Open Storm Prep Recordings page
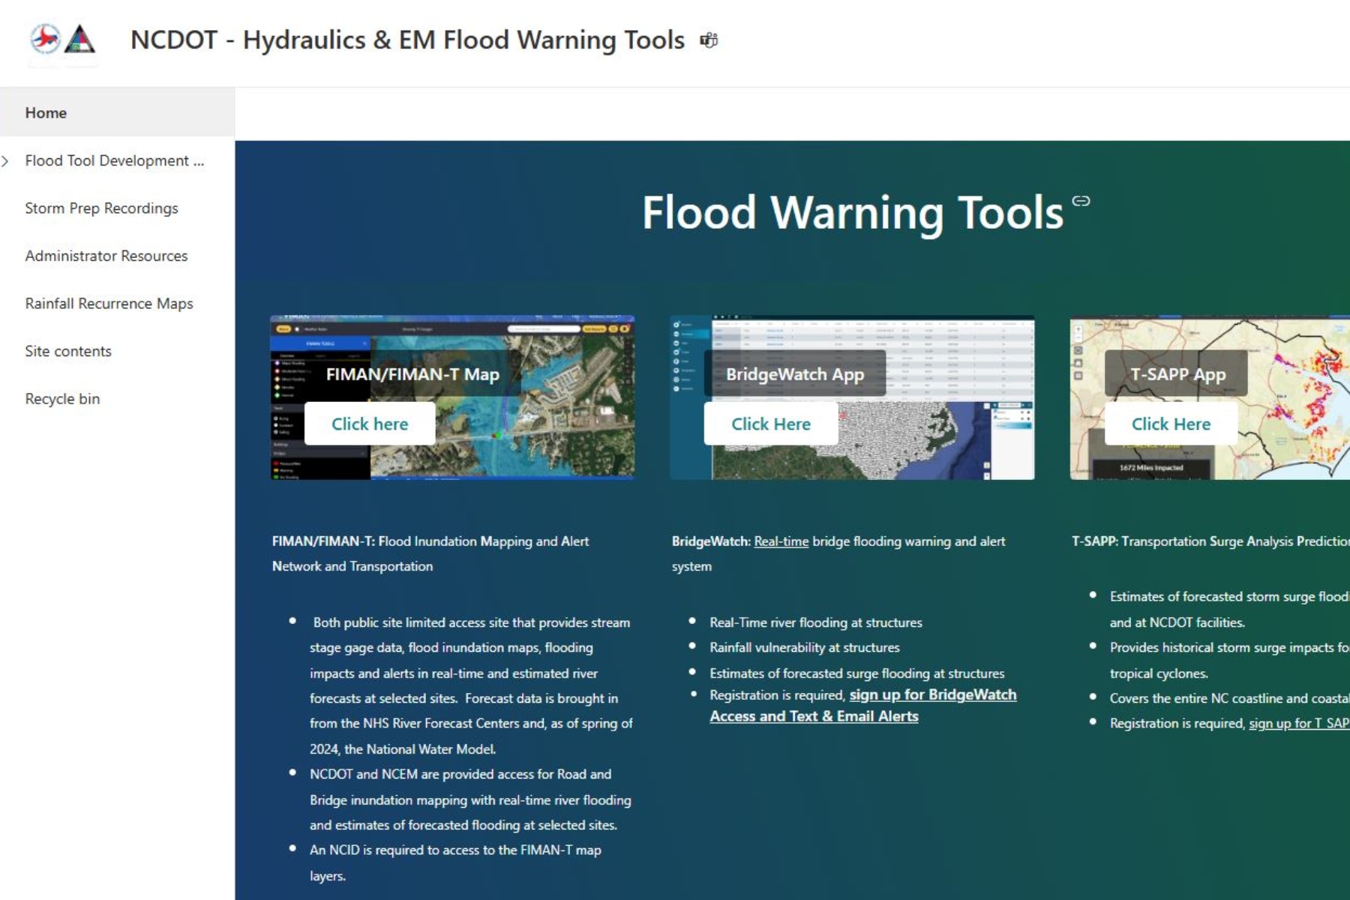Image resolution: width=1350 pixels, height=900 pixels. pyautogui.click(x=101, y=208)
